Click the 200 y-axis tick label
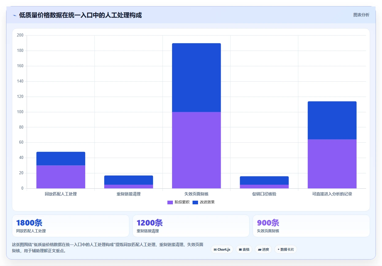The height and width of the screenshot is (266, 382). tap(20, 35)
